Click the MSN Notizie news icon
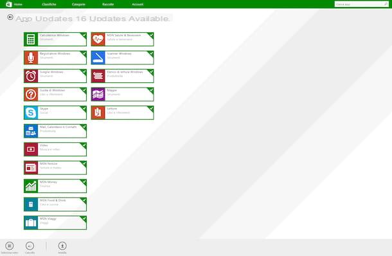 pyautogui.click(x=31, y=168)
